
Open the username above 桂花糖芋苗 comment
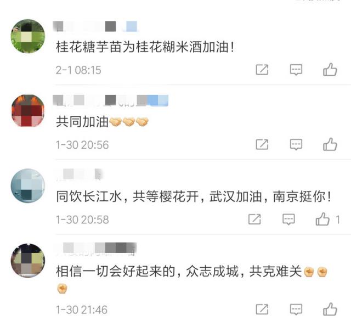pyautogui.click(x=95, y=26)
